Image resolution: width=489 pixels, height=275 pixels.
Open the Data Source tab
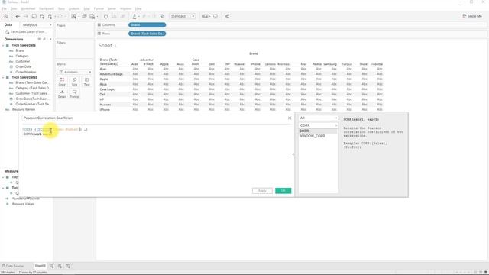pyautogui.click(x=13, y=266)
